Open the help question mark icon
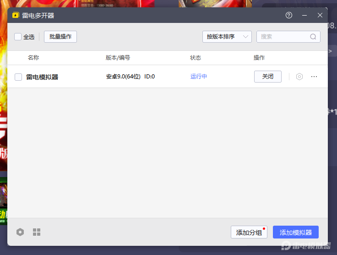The height and width of the screenshot is (255, 337). coord(288,15)
